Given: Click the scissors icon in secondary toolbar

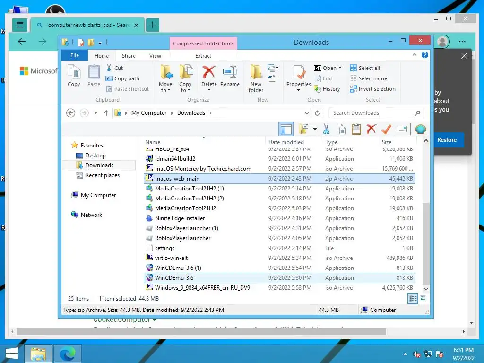Looking at the screenshot, I should pyautogui.click(x=326, y=129).
